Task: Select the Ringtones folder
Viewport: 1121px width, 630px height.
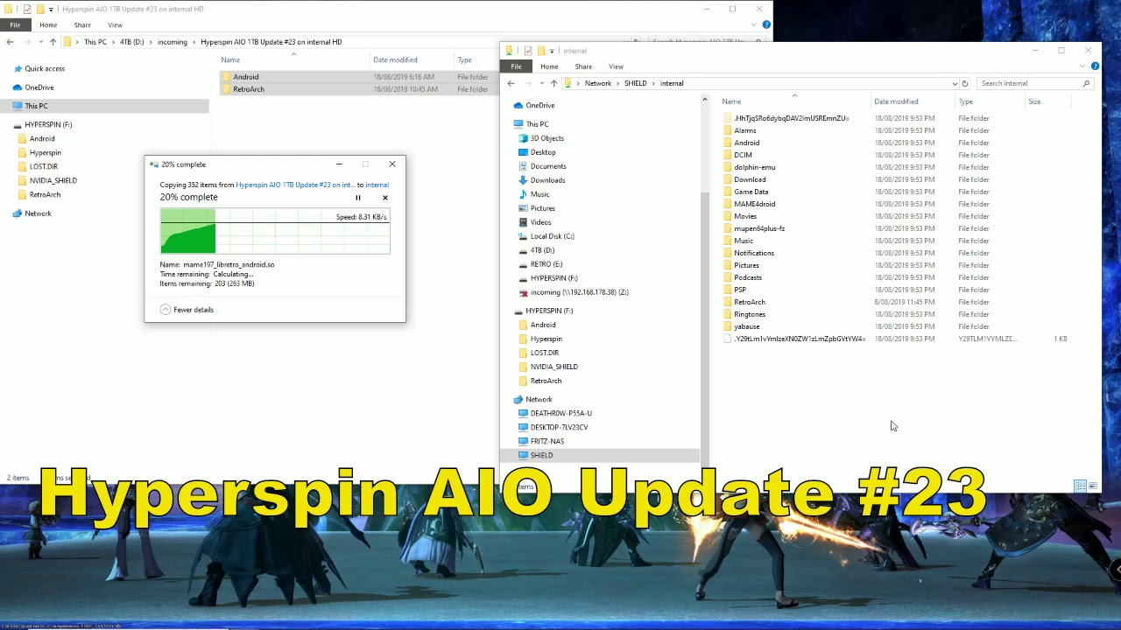Action: pyautogui.click(x=749, y=314)
